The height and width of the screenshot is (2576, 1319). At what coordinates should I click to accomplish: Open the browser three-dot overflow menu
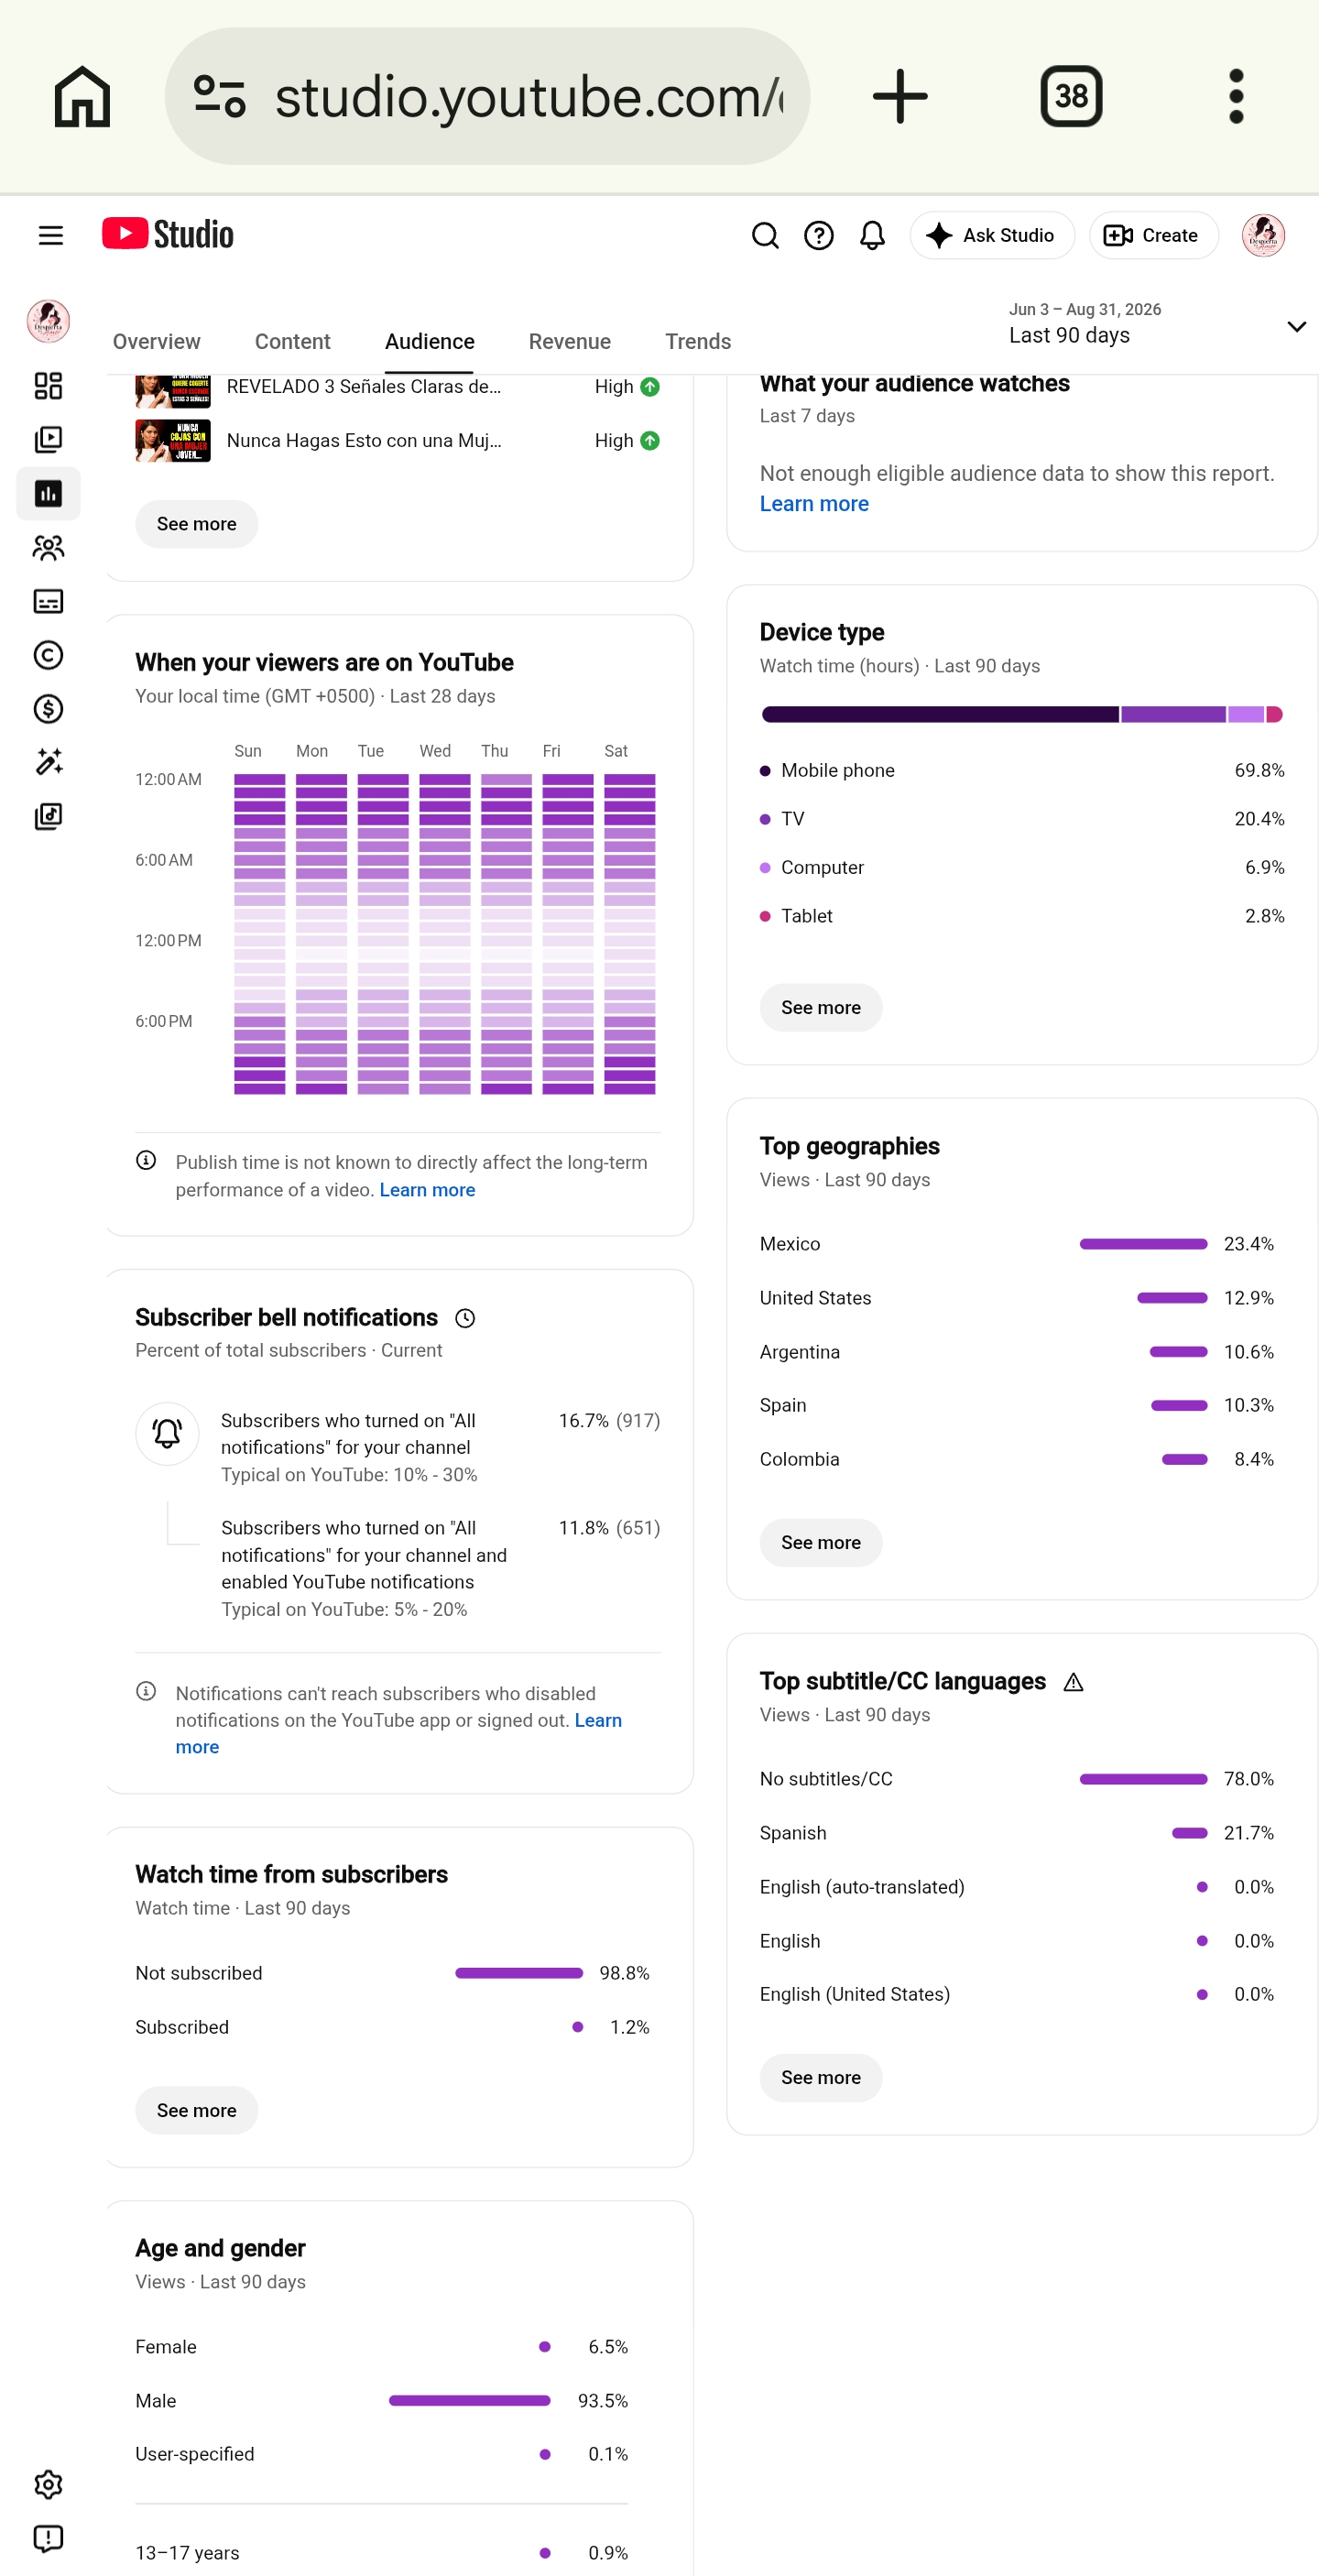coord(1236,96)
